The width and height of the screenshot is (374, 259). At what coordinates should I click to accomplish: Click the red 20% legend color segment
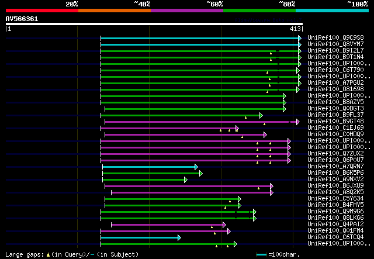pyautogui.click(x=42, y=11)
